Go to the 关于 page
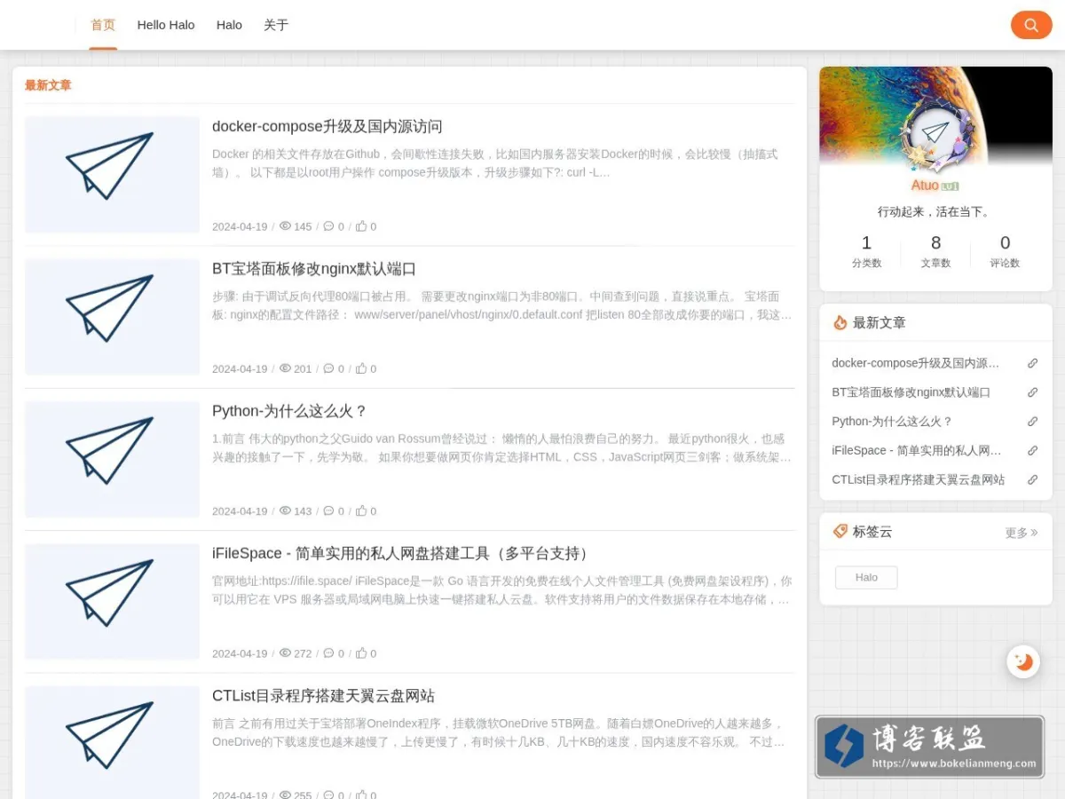This screenshot has height=799, width=1065. (276, 25)
